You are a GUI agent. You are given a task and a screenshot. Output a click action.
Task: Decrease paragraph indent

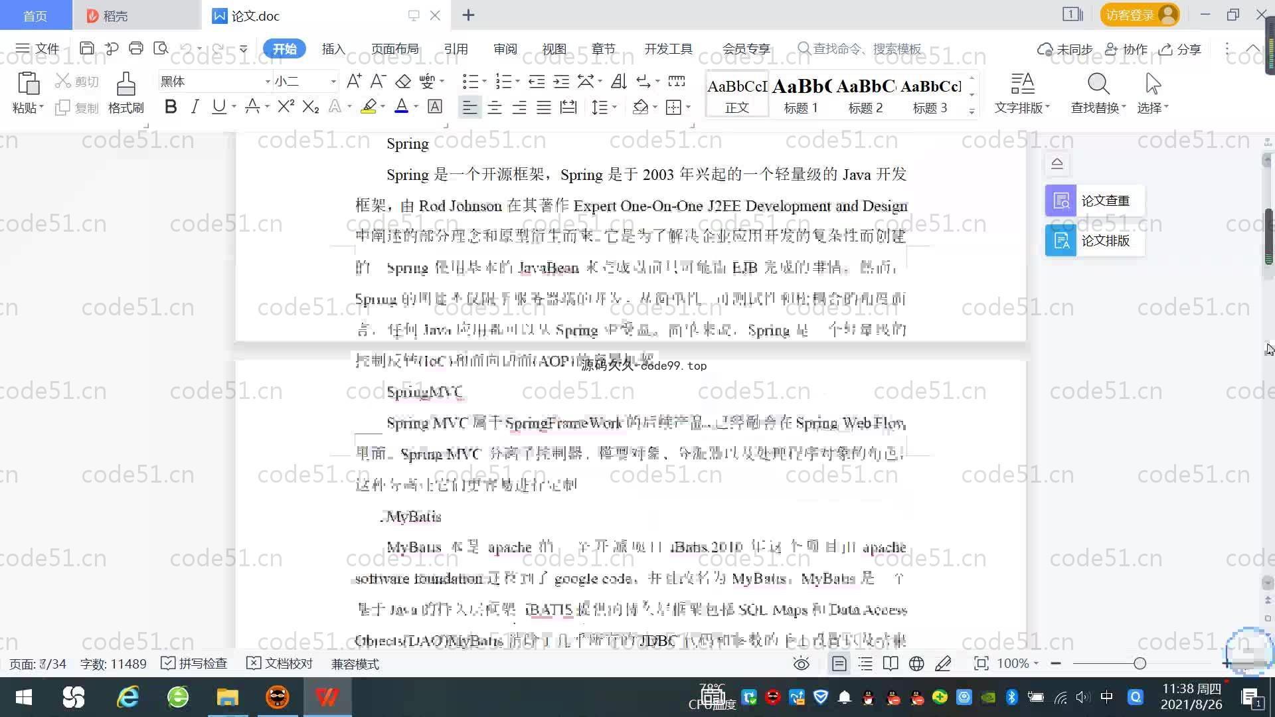[x=537, y=82]
